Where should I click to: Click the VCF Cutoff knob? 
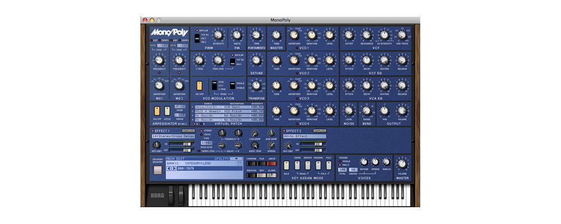click(349, 35)
